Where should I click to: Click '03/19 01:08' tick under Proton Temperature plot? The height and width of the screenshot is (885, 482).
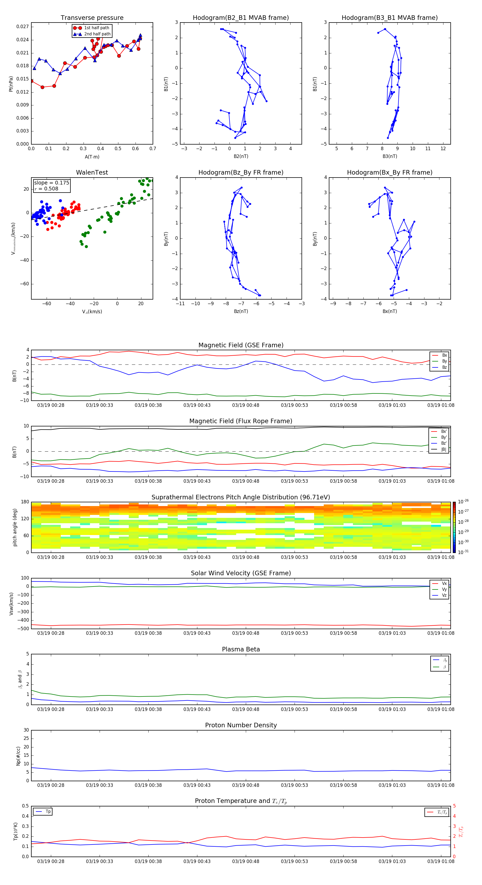[441, 861]
